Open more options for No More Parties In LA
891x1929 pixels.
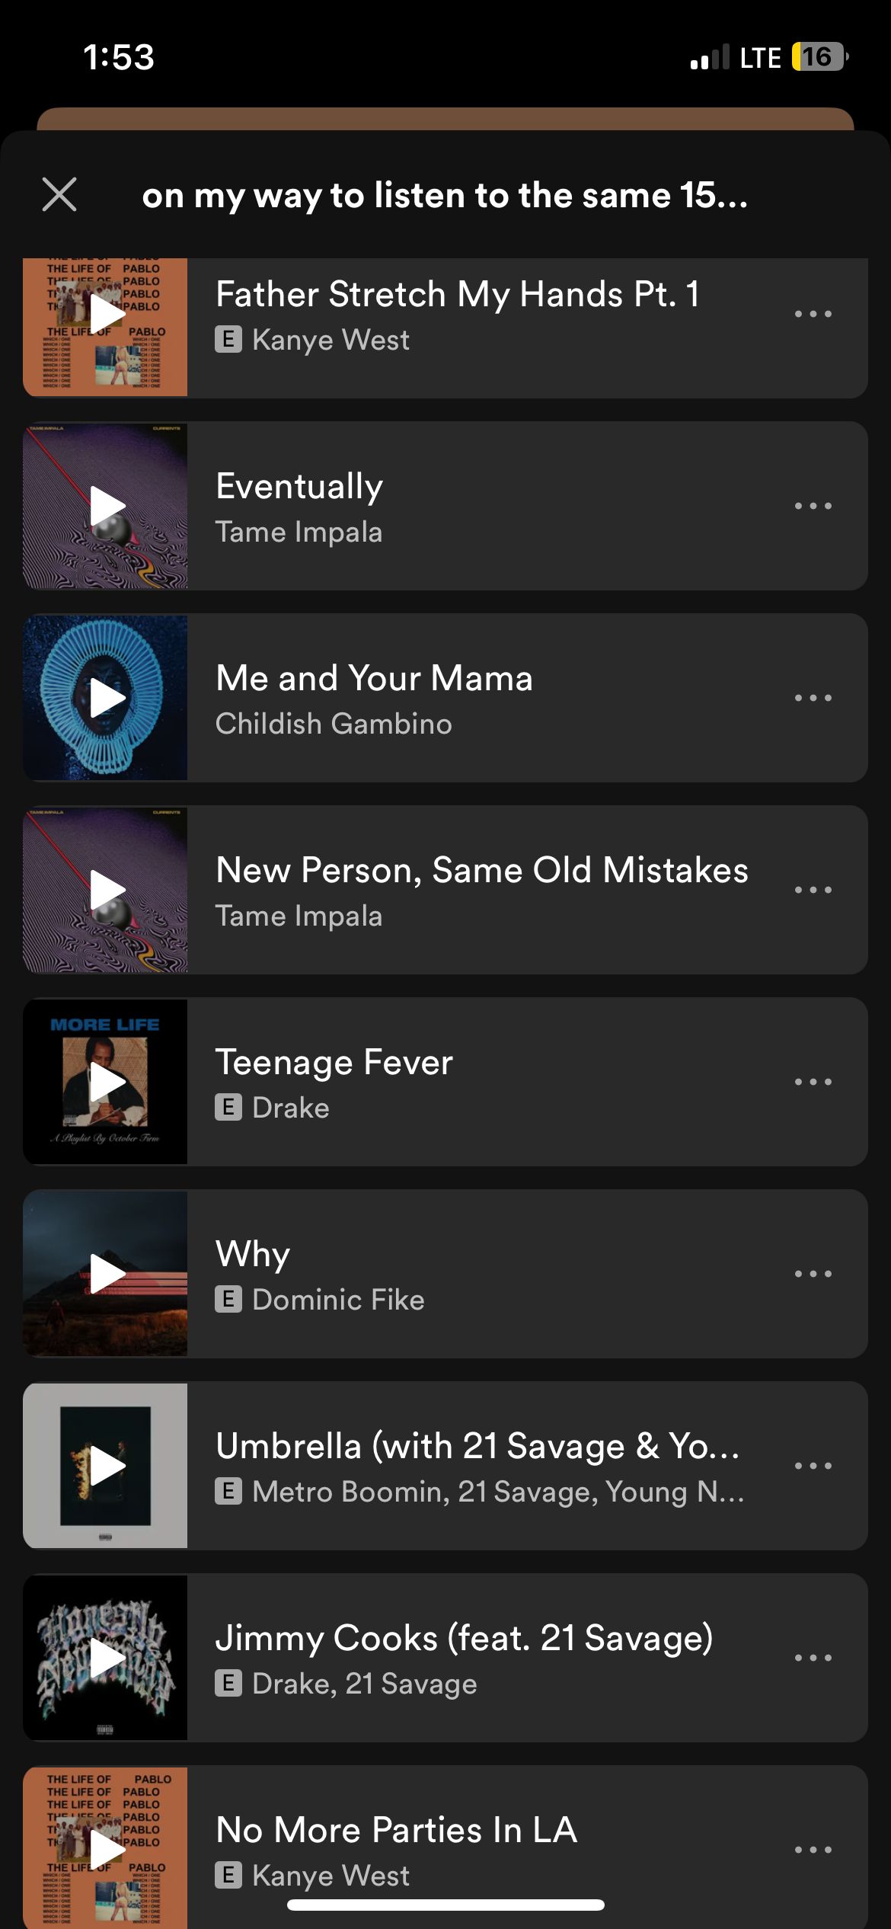(x=813, y=1850)
